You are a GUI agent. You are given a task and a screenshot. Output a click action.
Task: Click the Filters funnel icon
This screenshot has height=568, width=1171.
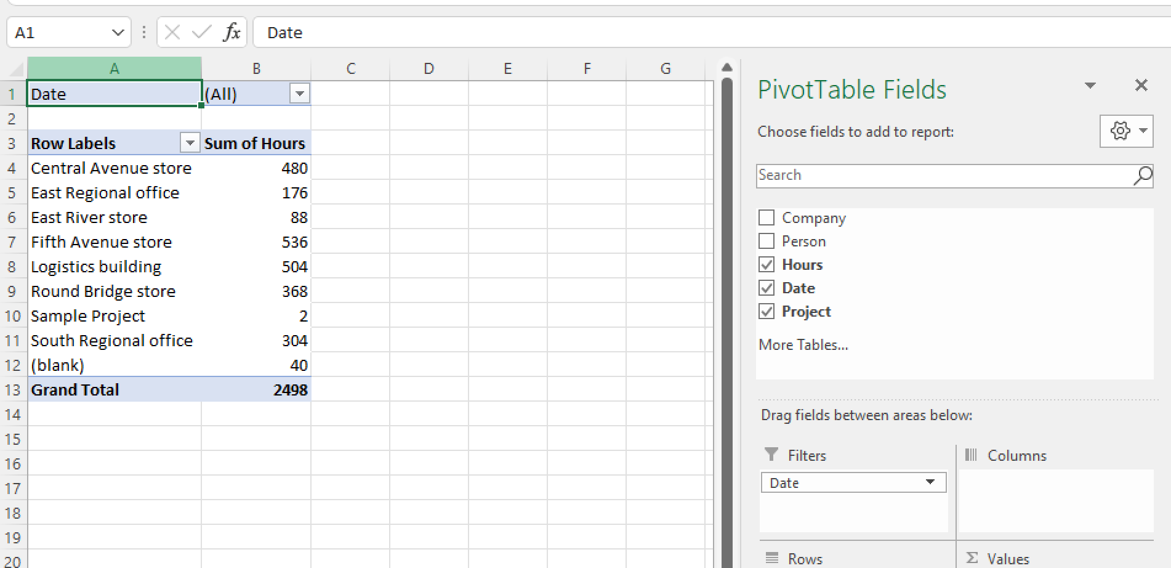tap(773, 455)
